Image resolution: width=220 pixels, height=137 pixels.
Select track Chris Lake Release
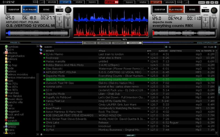point(130,122)
